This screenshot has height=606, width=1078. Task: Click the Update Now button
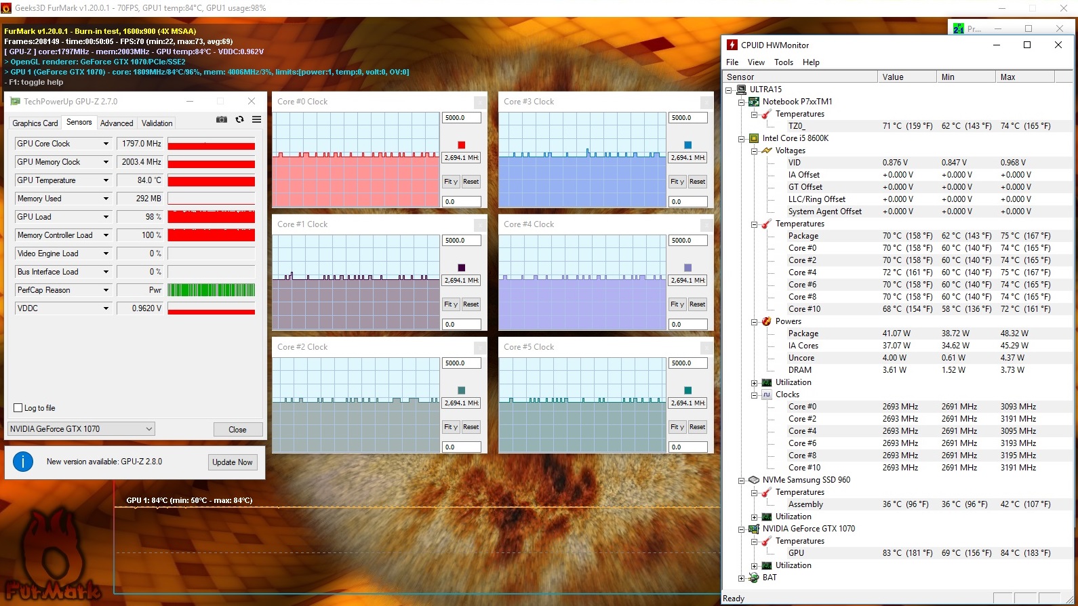coord(233,462)
